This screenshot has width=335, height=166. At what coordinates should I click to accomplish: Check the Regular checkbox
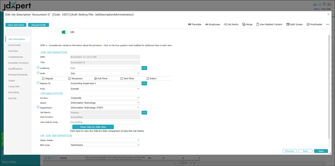pos(44,78)
